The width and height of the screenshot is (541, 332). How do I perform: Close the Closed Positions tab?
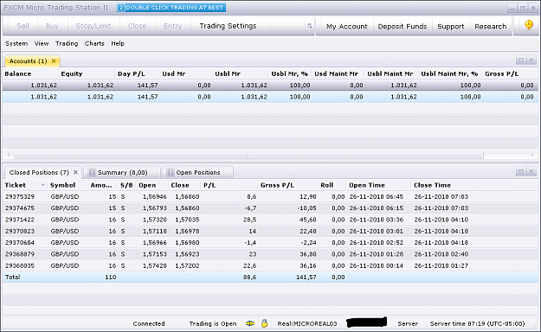coord(75,172)
